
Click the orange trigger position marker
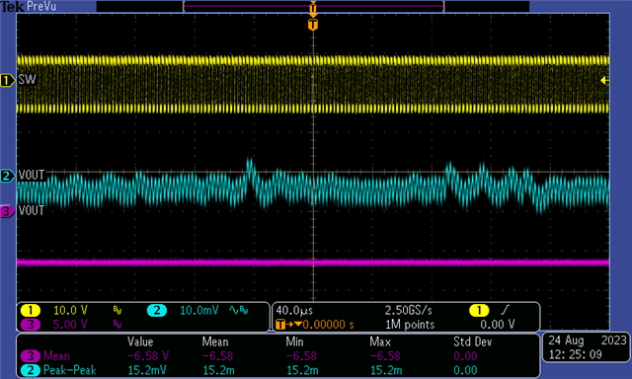313,25
